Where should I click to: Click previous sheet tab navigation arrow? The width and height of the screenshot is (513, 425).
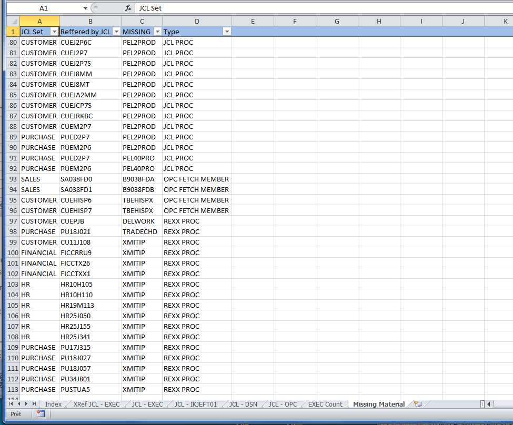click(19, 404)
